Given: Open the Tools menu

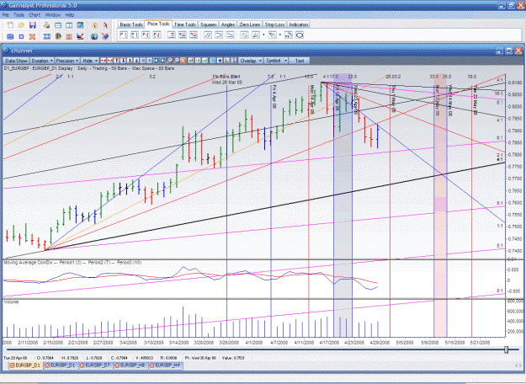Looking at the screenshot, I should click(x=19, y=15).
